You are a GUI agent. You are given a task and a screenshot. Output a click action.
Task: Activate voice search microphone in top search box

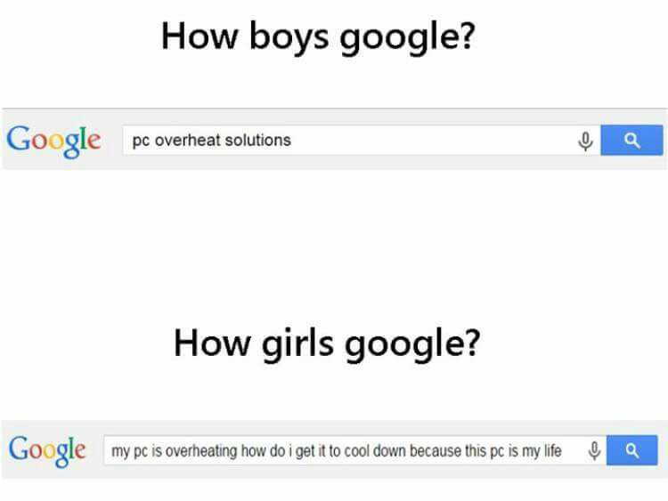point(586,141)
